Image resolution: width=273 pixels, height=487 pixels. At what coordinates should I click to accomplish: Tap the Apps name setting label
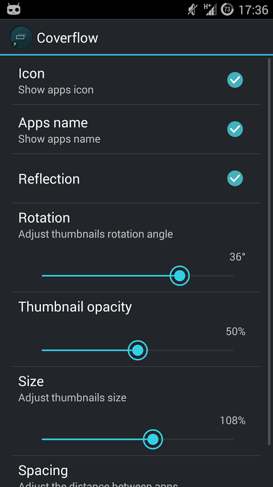[x=53, y=123]
